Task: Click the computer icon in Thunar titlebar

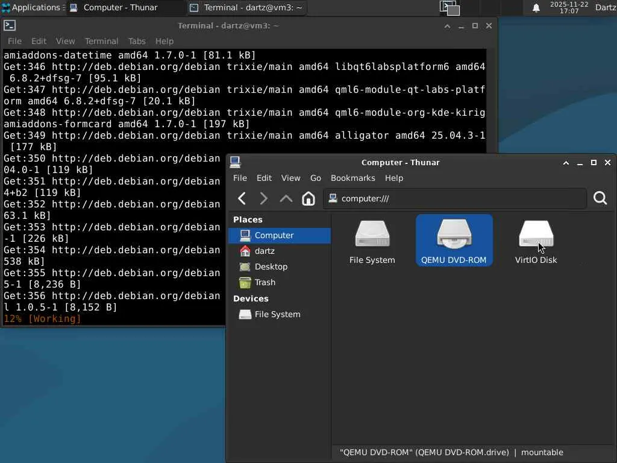Action: click(x=236, y=162)
